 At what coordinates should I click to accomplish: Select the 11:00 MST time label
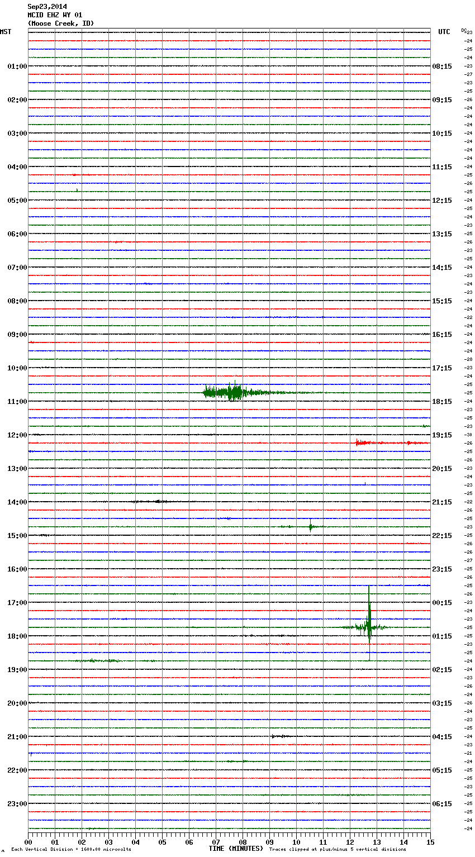17,402
